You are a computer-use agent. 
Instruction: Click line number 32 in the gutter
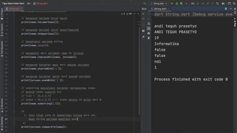6,119
